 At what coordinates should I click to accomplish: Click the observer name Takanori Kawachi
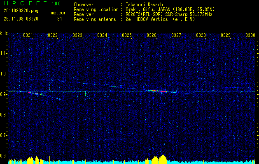145,5
